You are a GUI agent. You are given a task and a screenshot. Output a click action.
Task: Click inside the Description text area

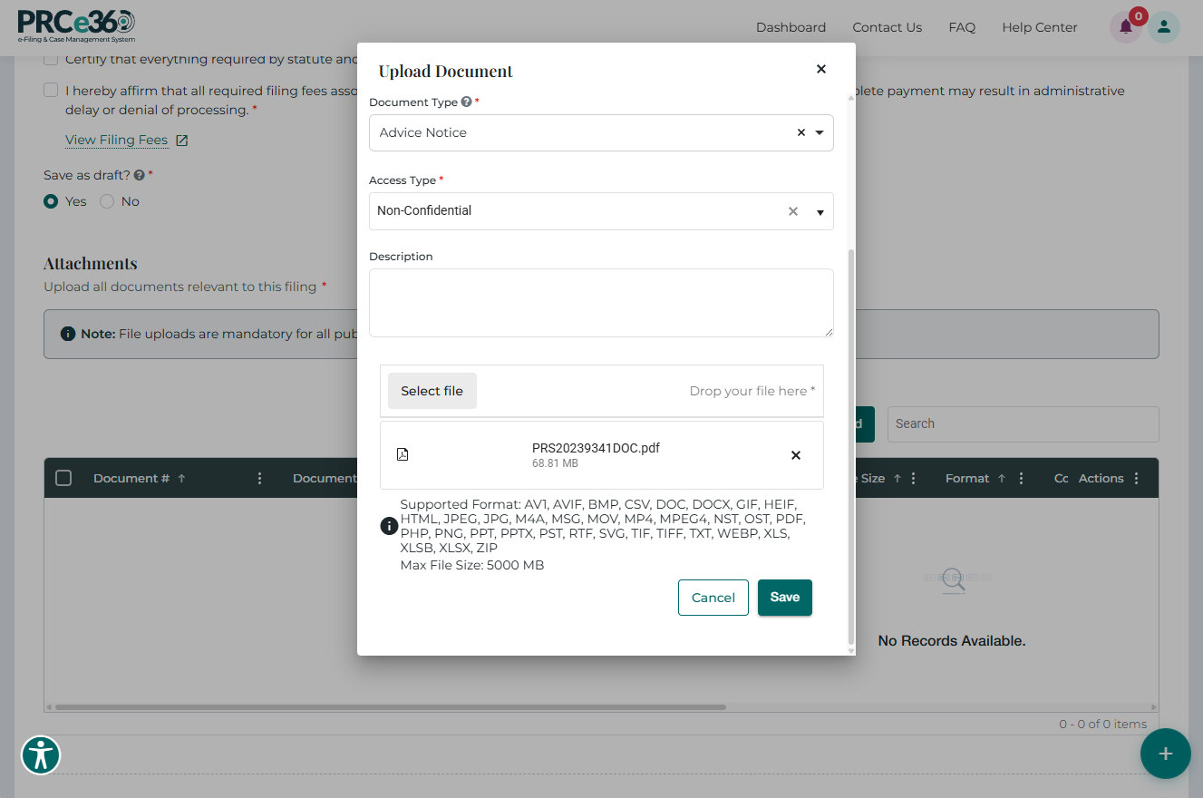click(x=600, y=302)
